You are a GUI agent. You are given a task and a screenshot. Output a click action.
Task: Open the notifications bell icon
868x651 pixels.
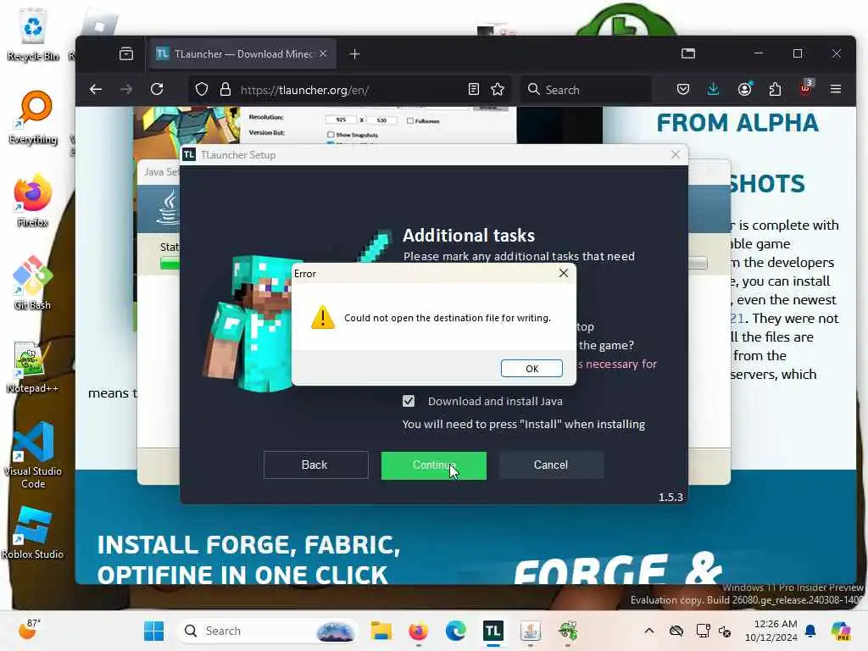[x=810, y=631]
